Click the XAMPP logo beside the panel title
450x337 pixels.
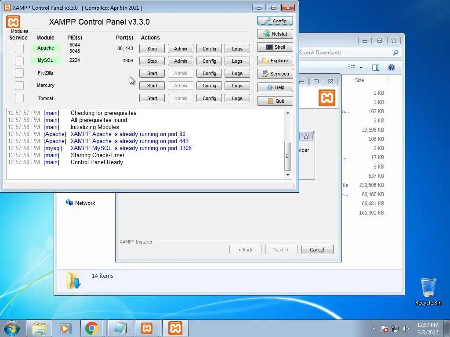tap(13, 22)
